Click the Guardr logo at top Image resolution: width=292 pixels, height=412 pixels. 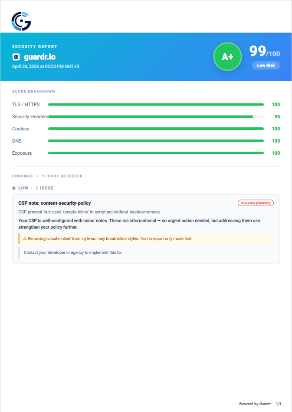click(21, 21)
